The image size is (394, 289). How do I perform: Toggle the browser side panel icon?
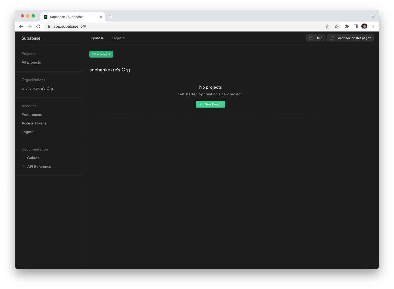(356, 26)
